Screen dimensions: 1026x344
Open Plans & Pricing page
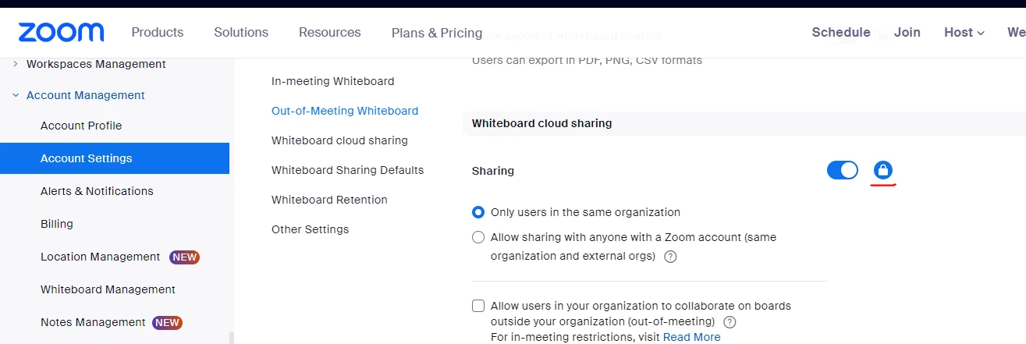[437, 33]
